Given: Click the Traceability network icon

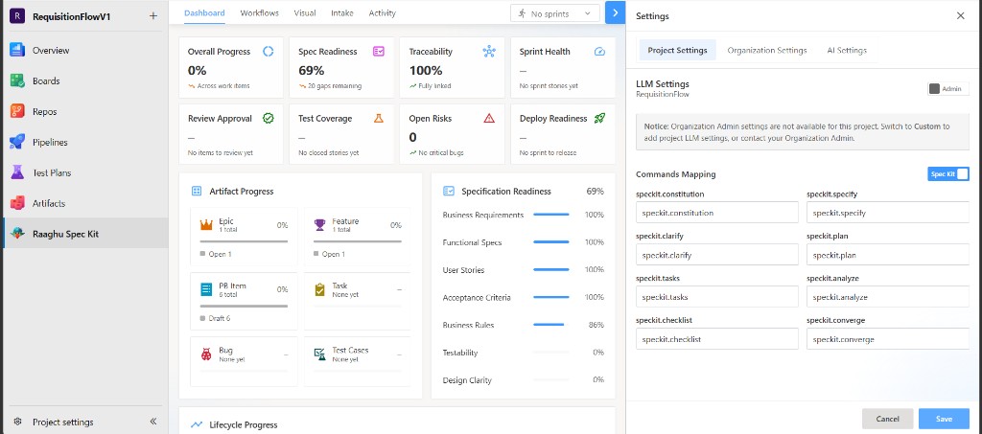Looking at the screenshot, I should (x=489, y=52).
